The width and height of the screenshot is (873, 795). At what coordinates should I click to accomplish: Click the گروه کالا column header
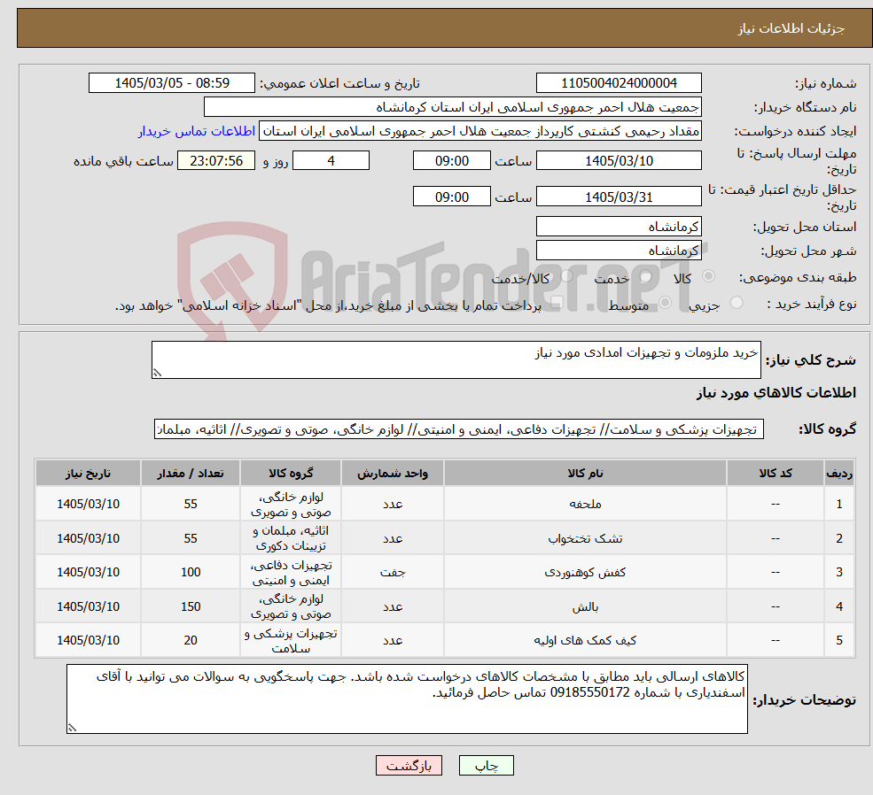[291, 473]
